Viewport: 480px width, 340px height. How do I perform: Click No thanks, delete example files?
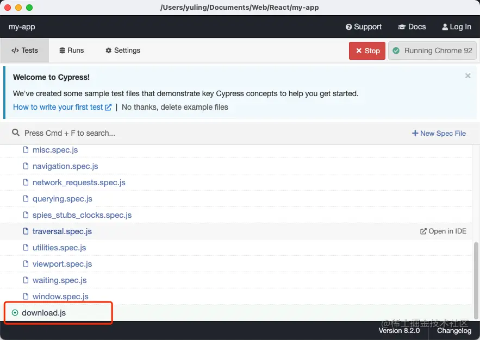[175, 108]
